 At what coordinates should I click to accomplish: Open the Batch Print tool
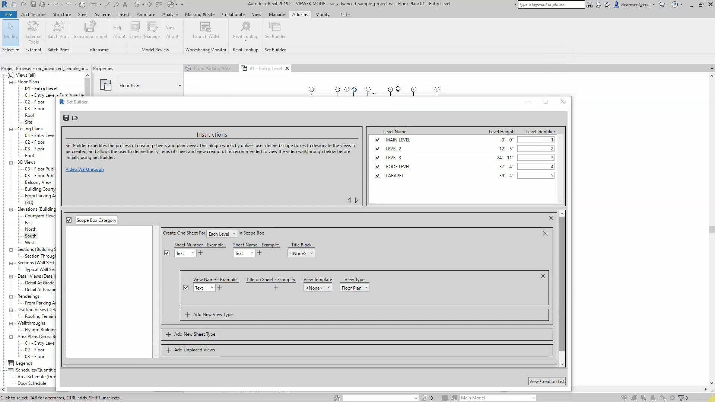click(58, 28)
